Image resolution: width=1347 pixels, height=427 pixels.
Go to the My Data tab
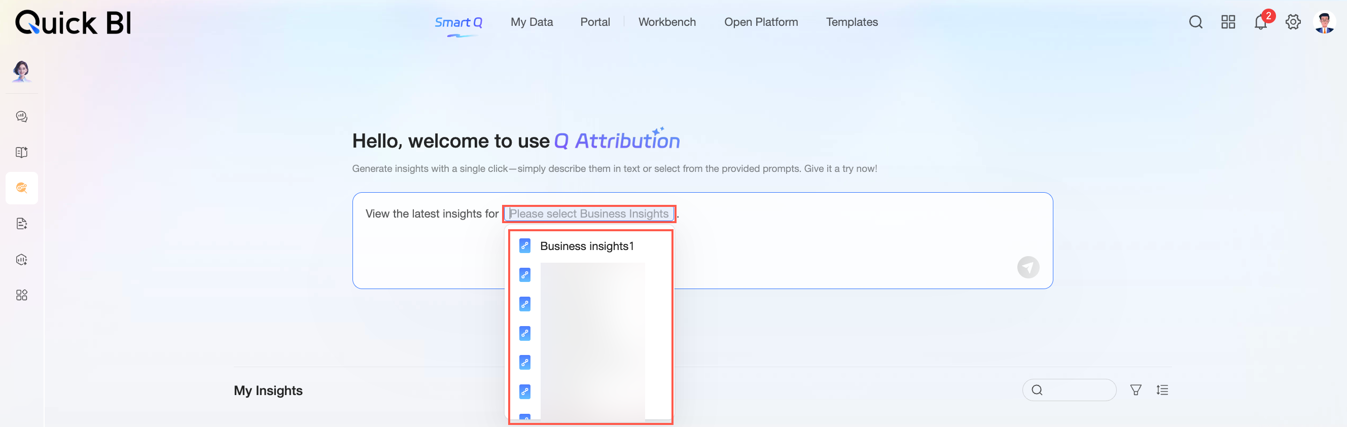531,22
